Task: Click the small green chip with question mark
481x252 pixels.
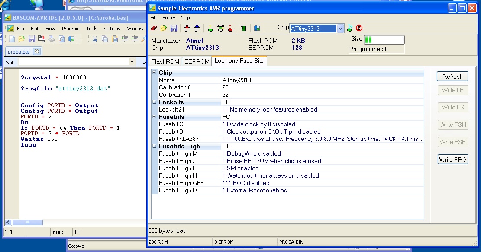Action: 210,29
